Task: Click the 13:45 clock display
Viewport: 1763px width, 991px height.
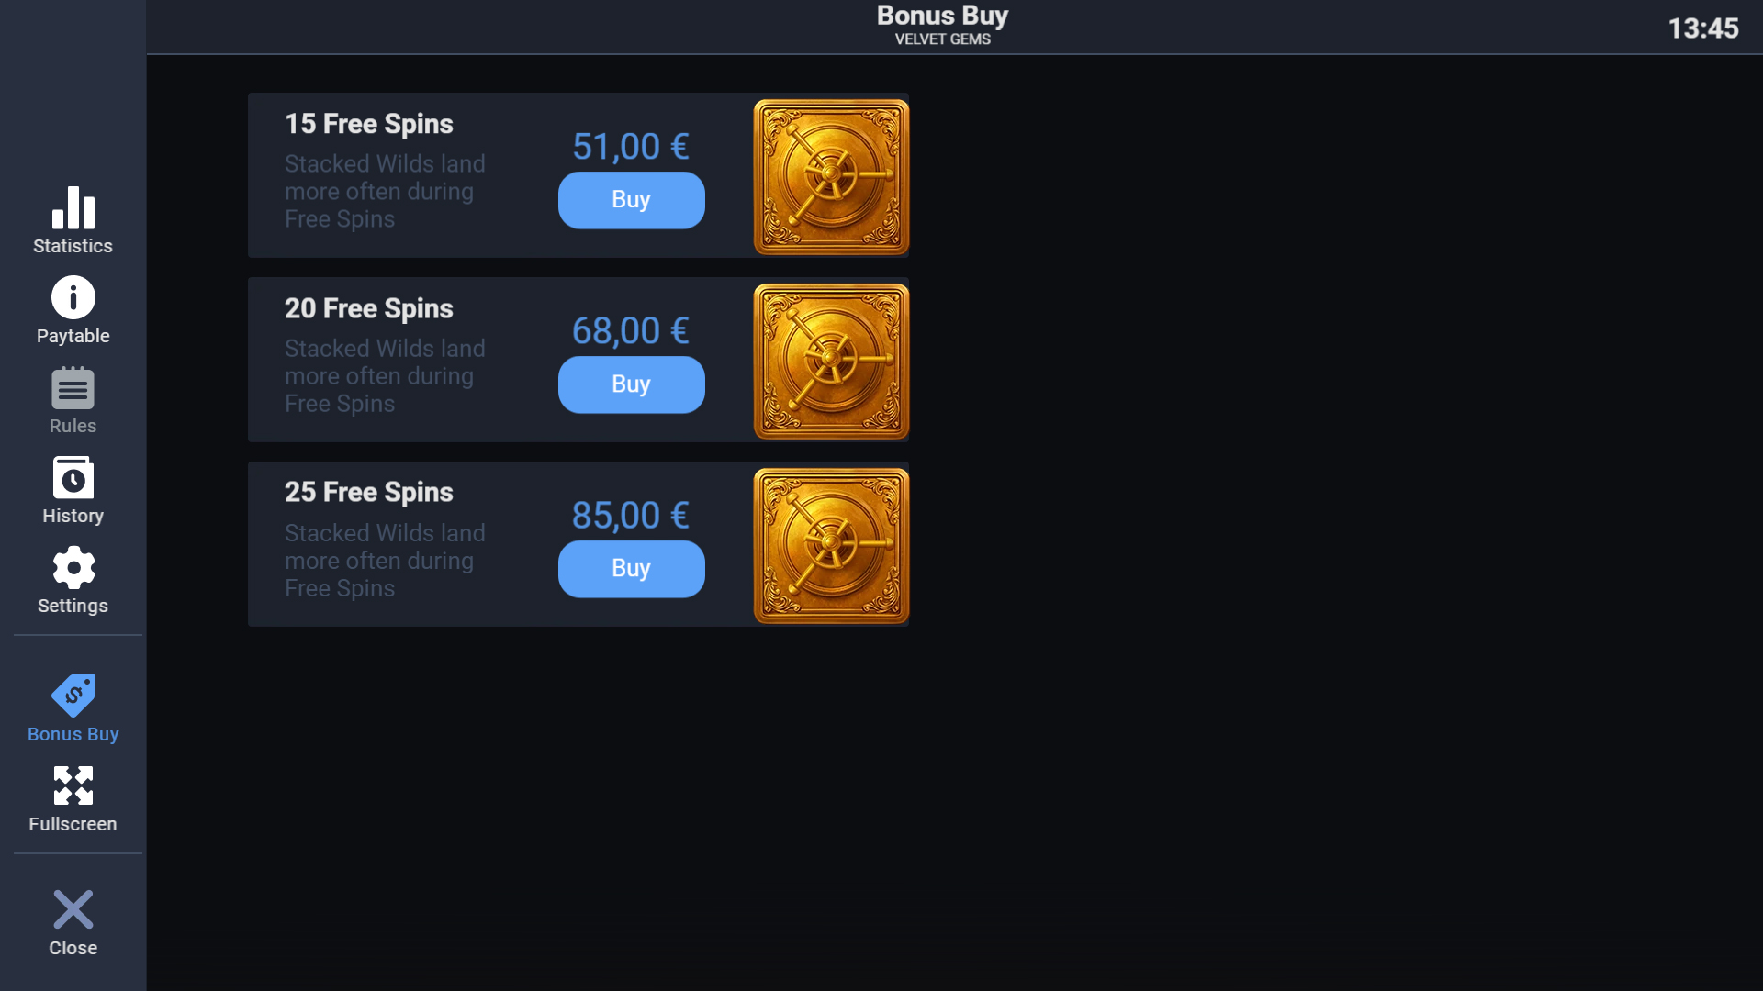Action: (x=1703, y=28)
